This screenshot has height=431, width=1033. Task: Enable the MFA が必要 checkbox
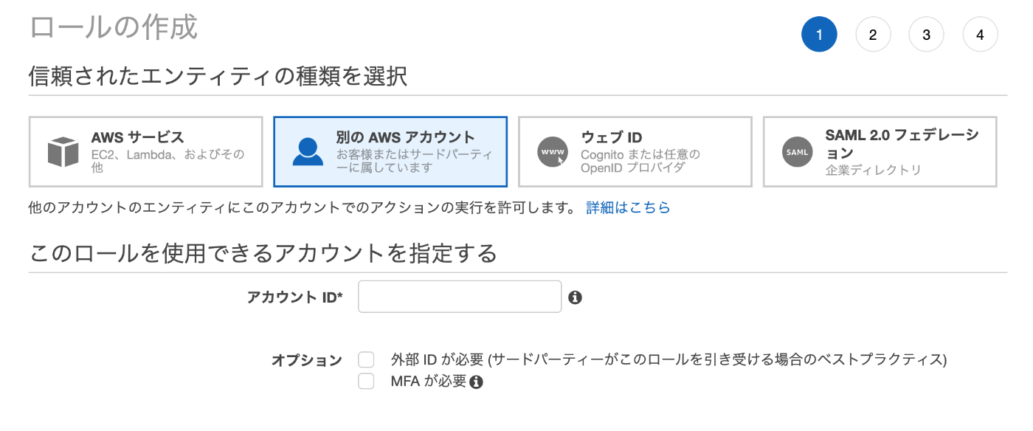[366, 382]
